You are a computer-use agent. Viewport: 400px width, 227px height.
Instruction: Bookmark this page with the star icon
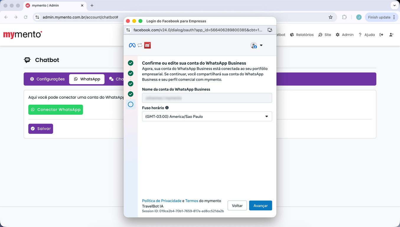click(331, 17)
